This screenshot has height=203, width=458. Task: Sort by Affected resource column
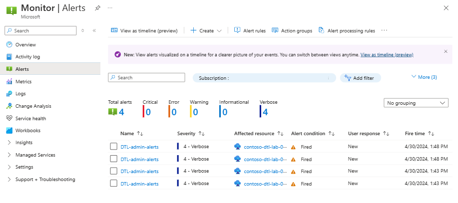[259, 134]
